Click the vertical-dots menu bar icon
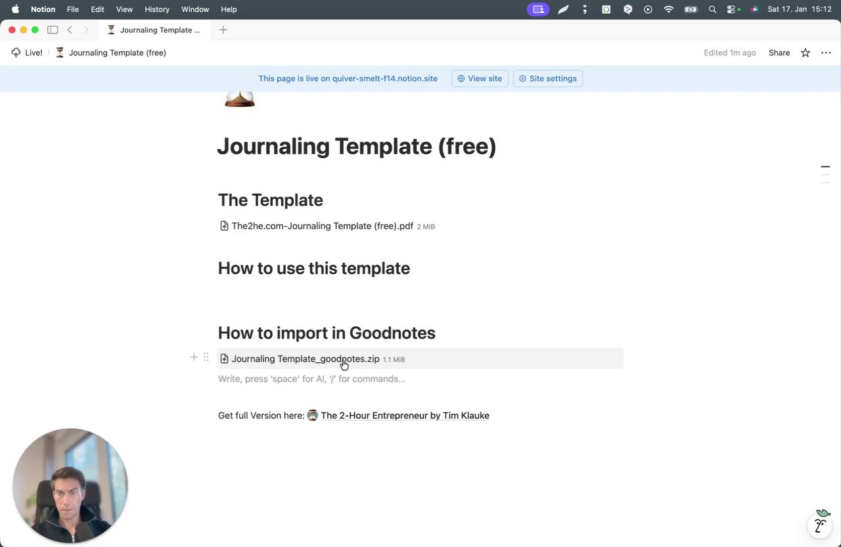Screen dimensions: 841x547 point(585,9)
